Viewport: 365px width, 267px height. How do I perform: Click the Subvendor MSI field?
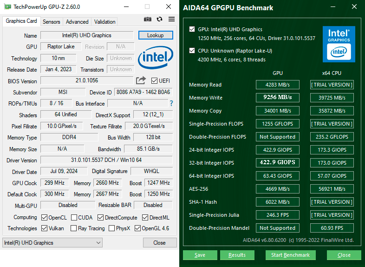(x=63, y=92)
